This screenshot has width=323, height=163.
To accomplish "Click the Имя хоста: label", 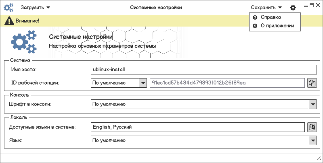I will point(24,70).
